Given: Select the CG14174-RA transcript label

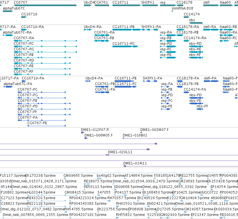Looking at the screenshot, I should [195, 38].
